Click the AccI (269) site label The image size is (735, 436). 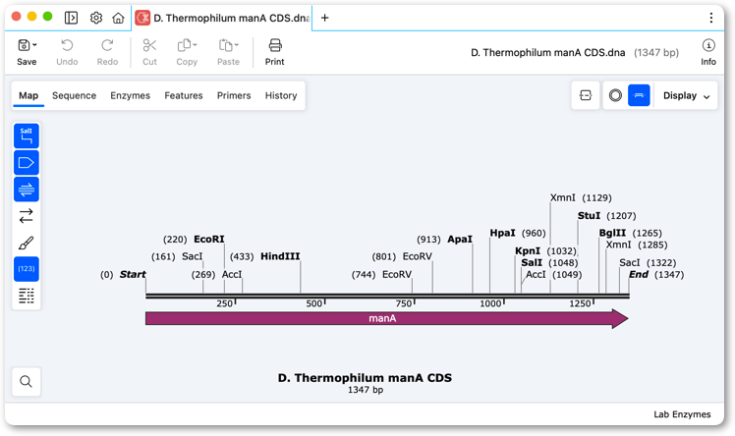tap(216, 274)
